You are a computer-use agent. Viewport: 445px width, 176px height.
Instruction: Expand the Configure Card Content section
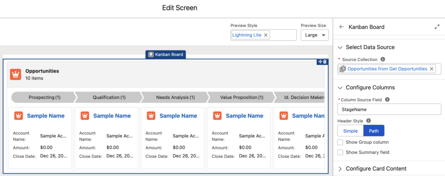tap(340, 169)
